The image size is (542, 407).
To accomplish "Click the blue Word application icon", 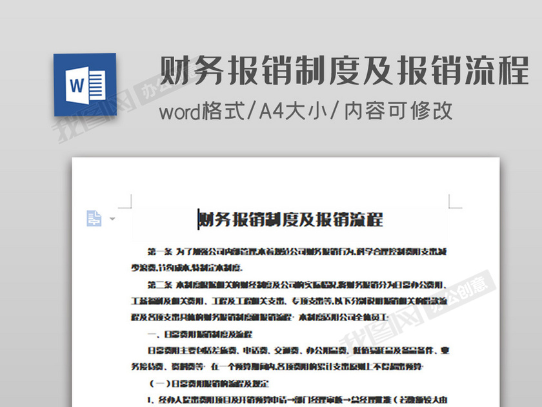I will click(x=85, y=85).
